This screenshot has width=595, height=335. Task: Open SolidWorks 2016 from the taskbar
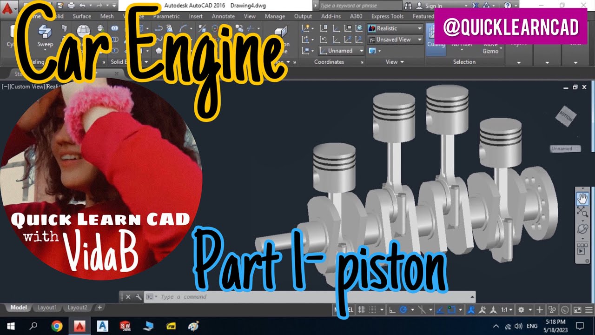click(x=126, y=326)
